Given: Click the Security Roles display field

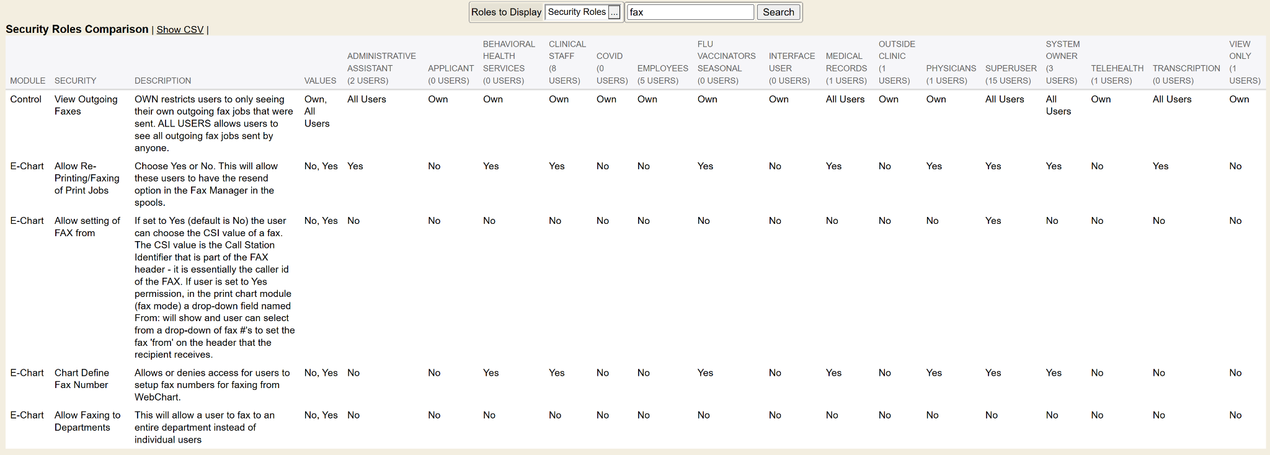Looking at the screenshot, I should [x=576, y=12].
